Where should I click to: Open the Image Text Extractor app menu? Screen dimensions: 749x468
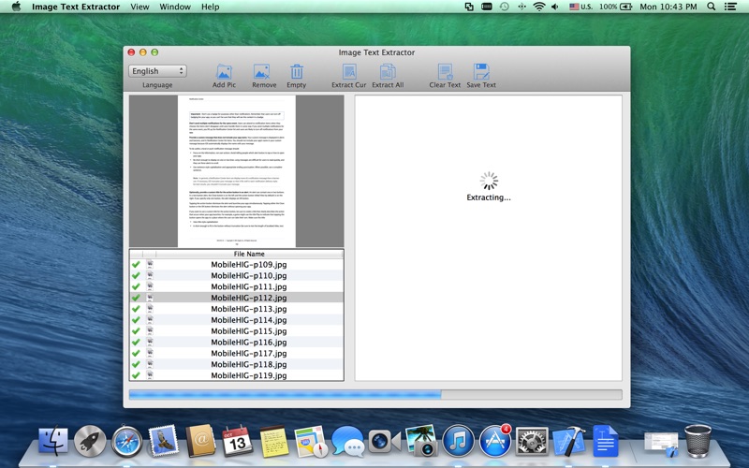pyautogui.click(x=76, y=7)
